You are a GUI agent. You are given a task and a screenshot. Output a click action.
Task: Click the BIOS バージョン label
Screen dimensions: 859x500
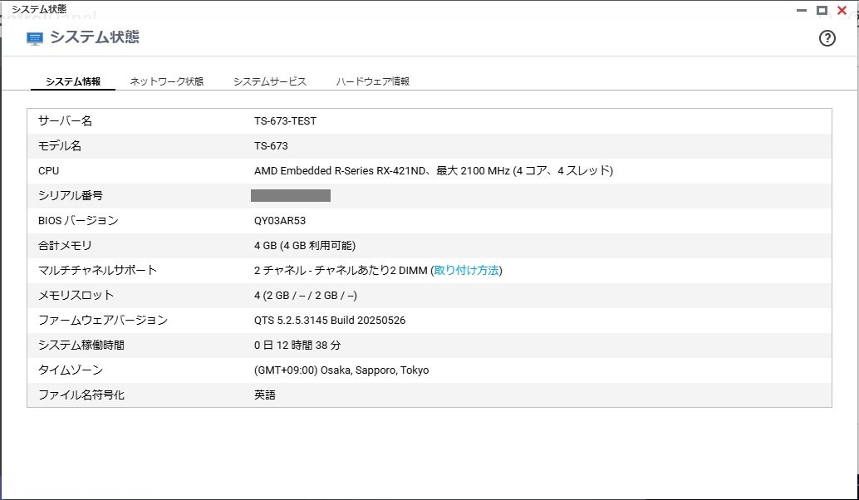78,221
